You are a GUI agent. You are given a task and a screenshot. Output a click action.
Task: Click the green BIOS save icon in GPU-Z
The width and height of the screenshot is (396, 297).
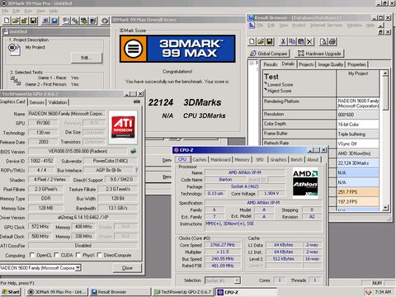(x=134, y=151)
